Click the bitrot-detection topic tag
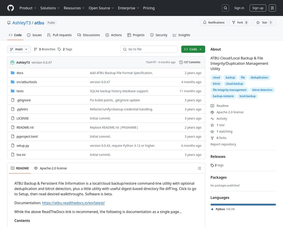283x227 pixels. click(262, 90)
